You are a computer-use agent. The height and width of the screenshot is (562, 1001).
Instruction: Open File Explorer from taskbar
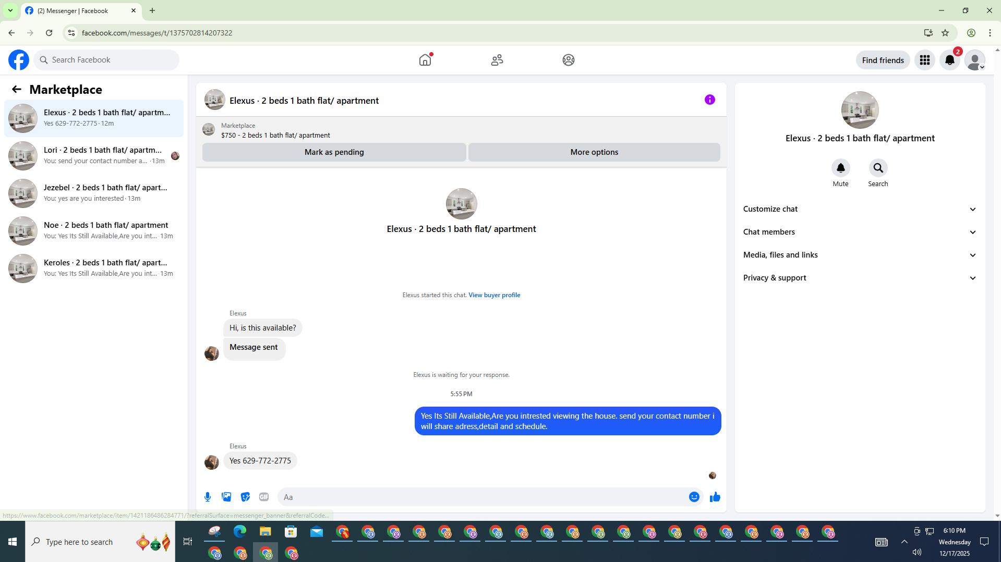[266, 532]
